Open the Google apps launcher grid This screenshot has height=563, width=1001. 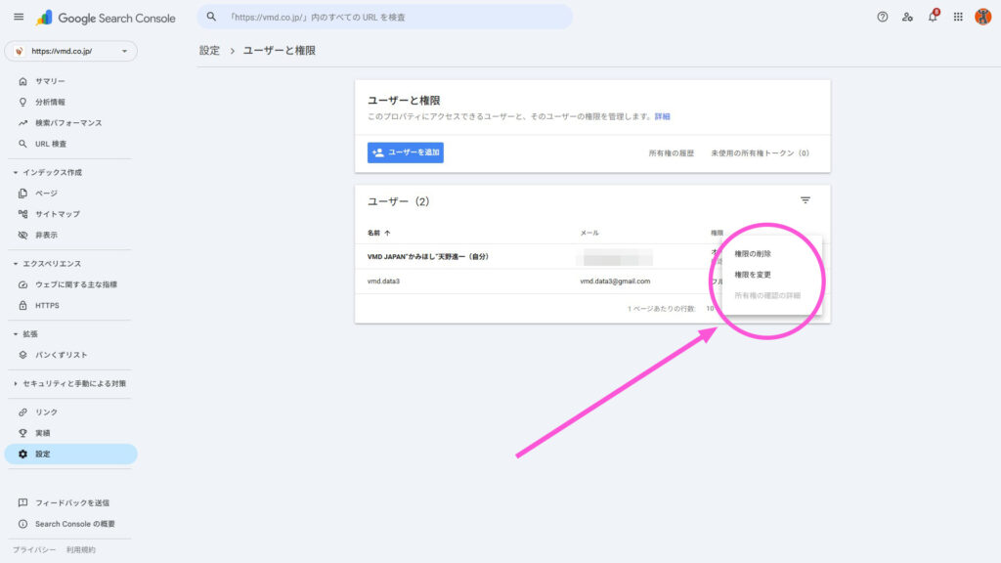956,16
